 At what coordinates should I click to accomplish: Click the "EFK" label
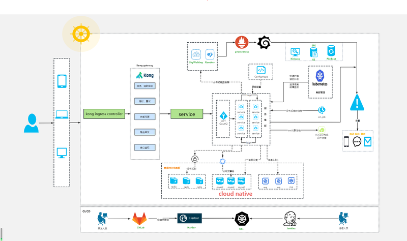pos(313,46)
